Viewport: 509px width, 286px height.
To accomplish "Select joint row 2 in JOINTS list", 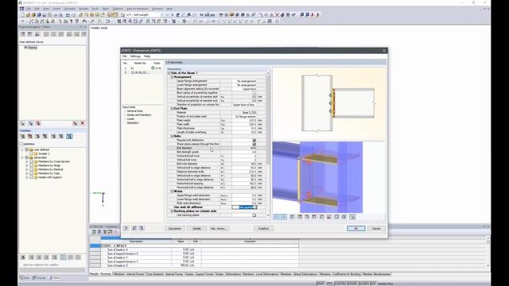I will [x=143, y=72].
